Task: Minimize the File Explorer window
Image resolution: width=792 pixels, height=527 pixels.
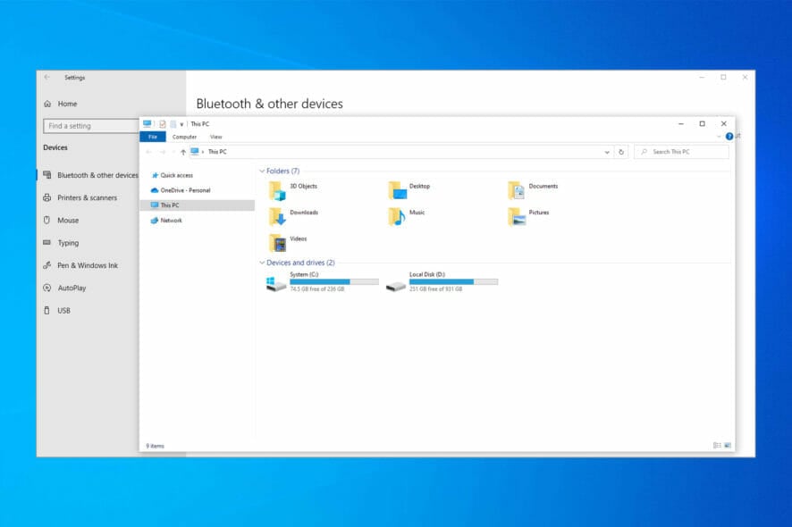Action: pos(681,123)
